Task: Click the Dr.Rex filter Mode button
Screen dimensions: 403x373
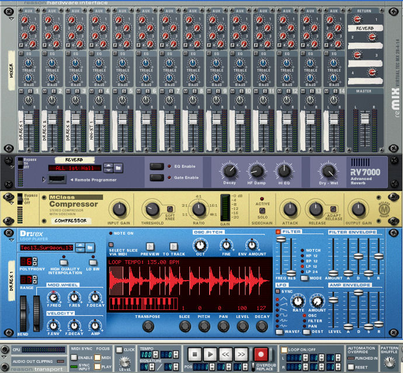Action: pos(304,278)
